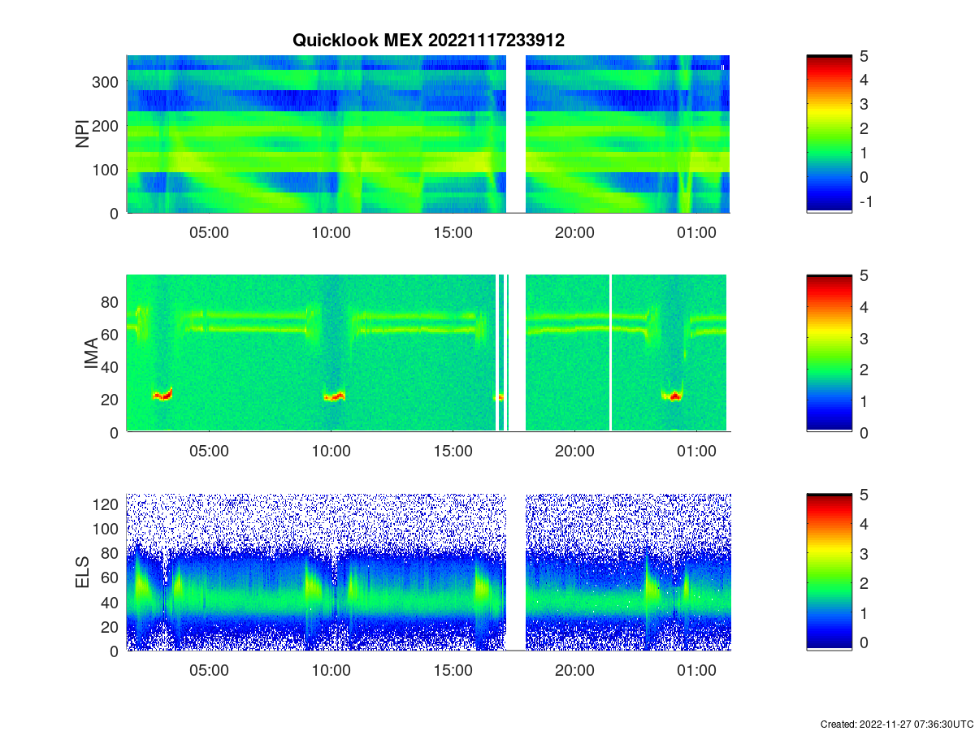Image resolution: width=975 pixels, height=731 pixels.
Task: Click the 'Created: 2022-11-27 07:36:30UTC' timestamp
Action: click(896, 724)
